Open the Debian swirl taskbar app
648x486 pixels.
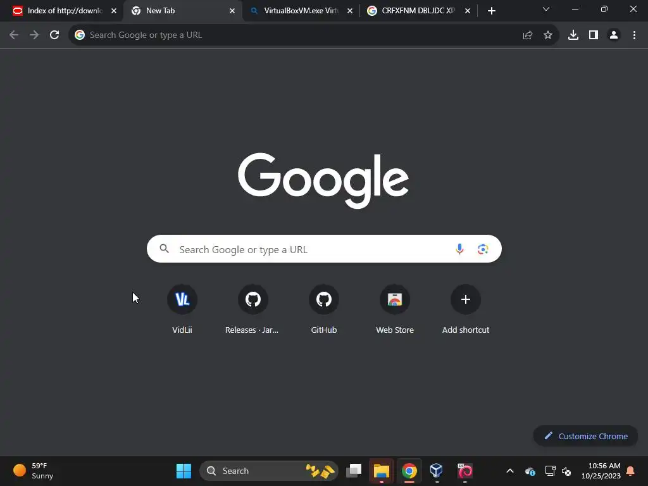coord(465,471)
